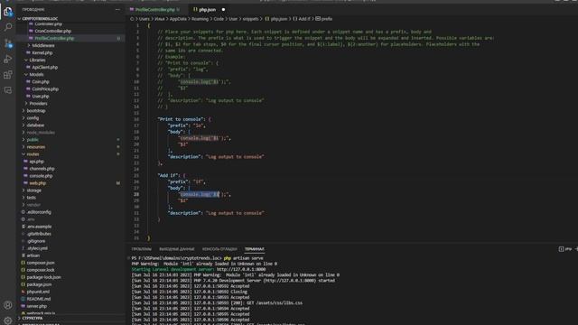578x325 pixels.
Task: Switch to the ProfileController.php editor tab
Action: [x=154, y=10]
